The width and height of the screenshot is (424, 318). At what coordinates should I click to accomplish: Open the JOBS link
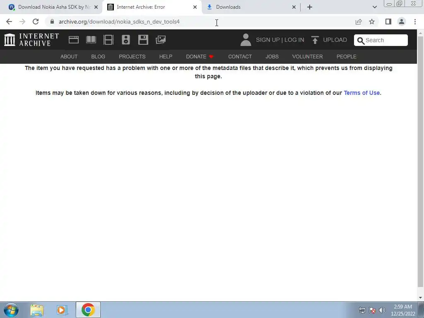pos(272,56)
